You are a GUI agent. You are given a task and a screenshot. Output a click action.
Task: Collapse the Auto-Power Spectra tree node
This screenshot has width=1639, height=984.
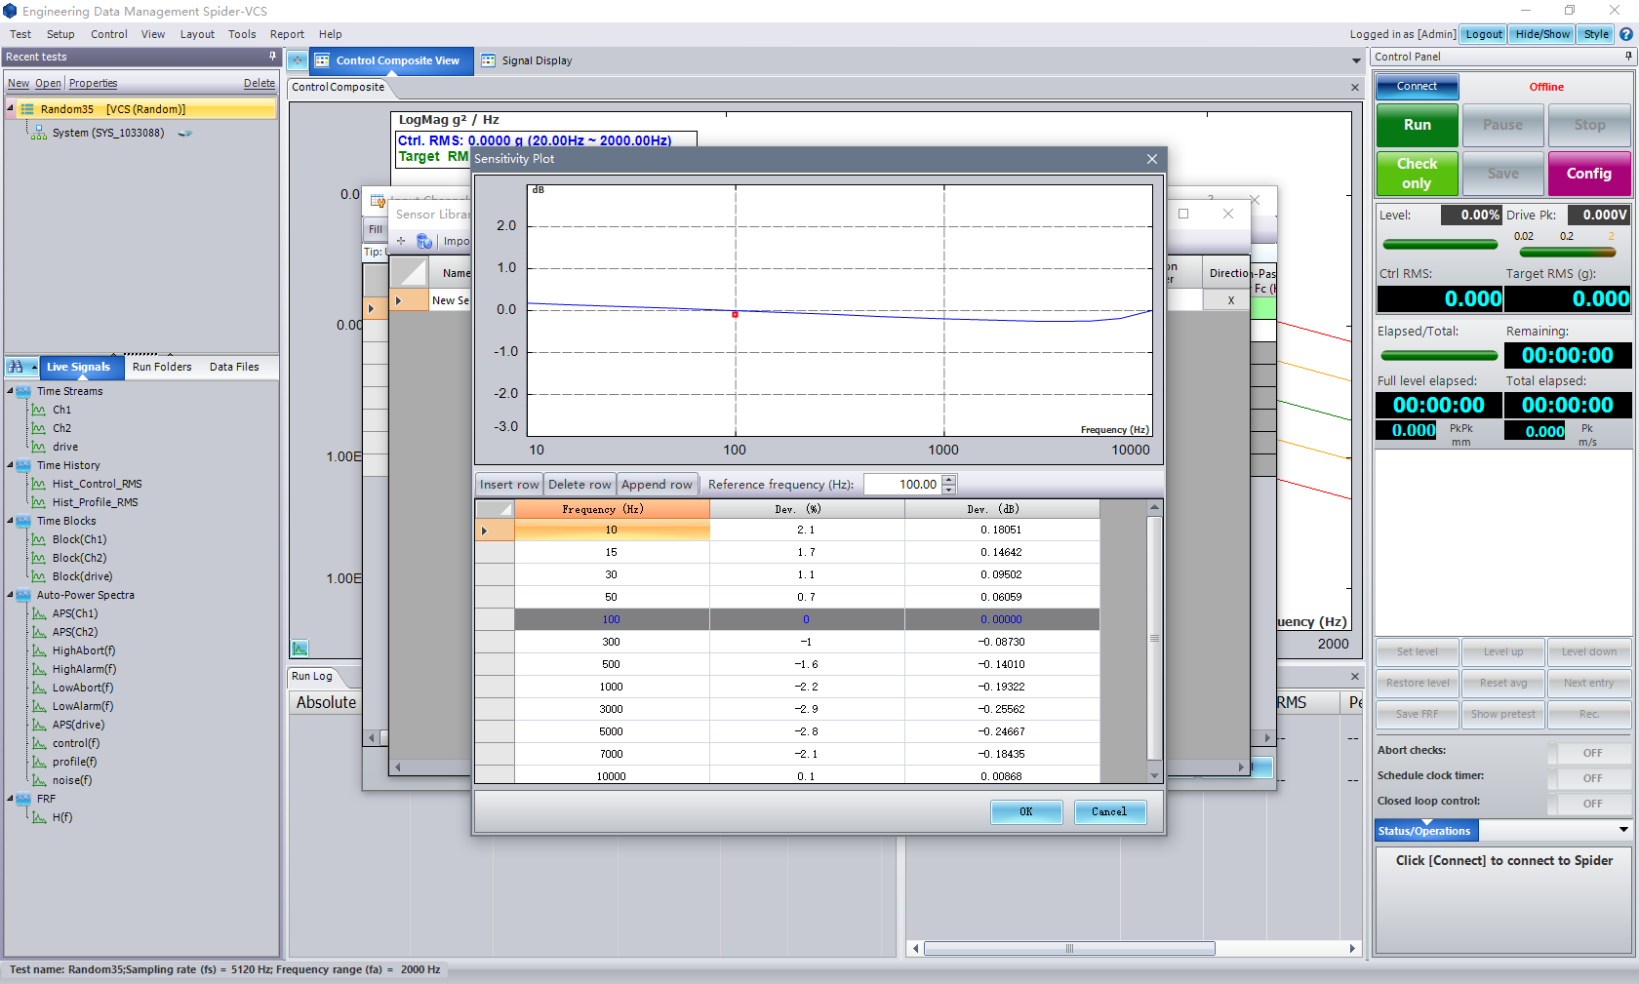pyautogui.click(x=11, y=595)
